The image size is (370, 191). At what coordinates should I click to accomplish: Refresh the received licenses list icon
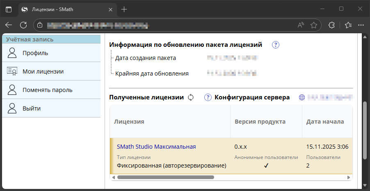point(191,97)
